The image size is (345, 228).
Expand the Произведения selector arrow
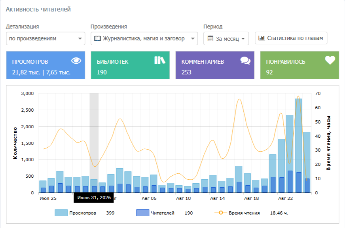[193, 38]
